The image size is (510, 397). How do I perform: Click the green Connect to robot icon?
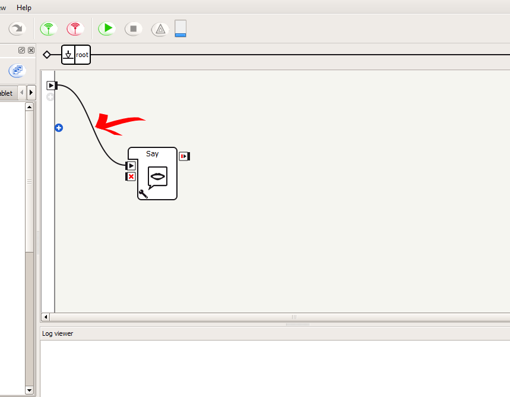(48, 29)
